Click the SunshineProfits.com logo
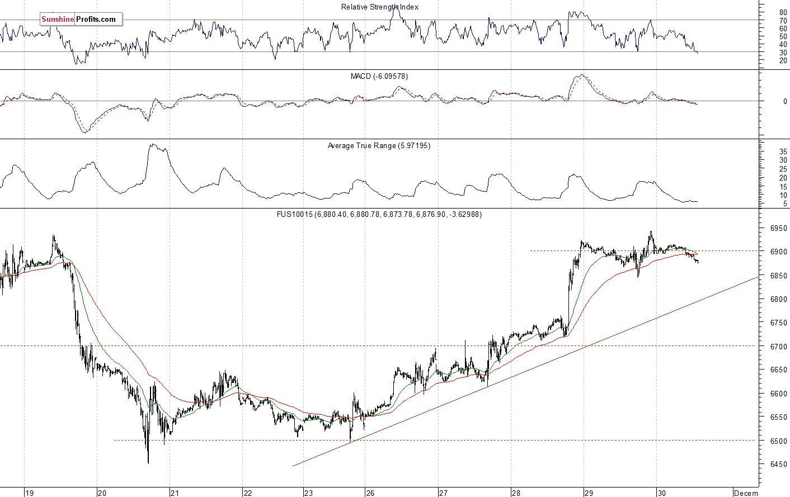This screenshot has width=790, height=497. click(x=81, y=20)
